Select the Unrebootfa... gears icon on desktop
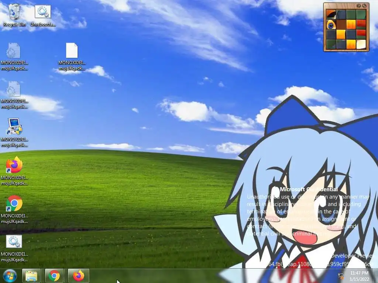The width and height of the screenshot is (378, 283). 43,11
